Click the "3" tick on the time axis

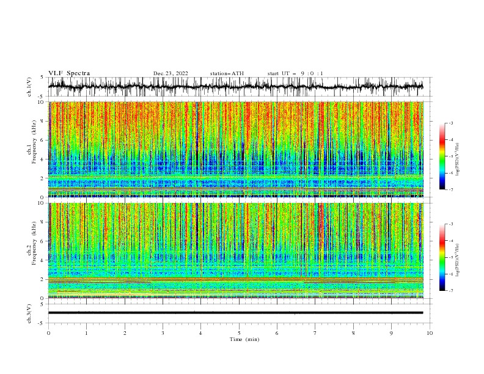163,333
